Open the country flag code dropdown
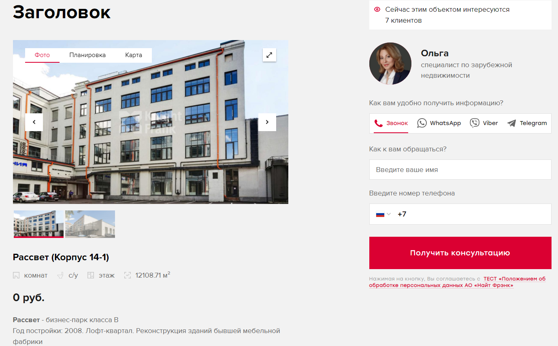Viewport: 558px width, 346px height. (383, 214)
